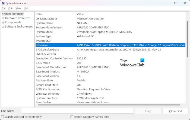Enable Search selected category only checkbox

click(2, 117)
